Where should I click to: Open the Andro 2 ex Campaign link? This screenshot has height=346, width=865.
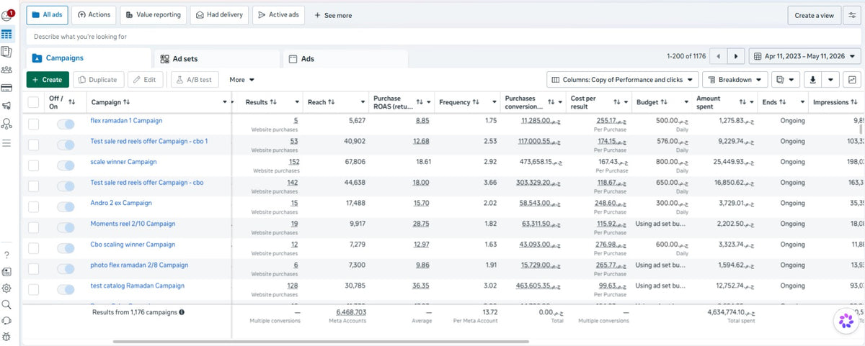[121, 203]
